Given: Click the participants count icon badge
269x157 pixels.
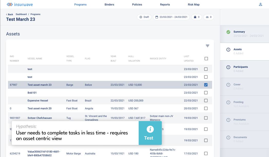Looking at the screenshot, I should point(208,17).
